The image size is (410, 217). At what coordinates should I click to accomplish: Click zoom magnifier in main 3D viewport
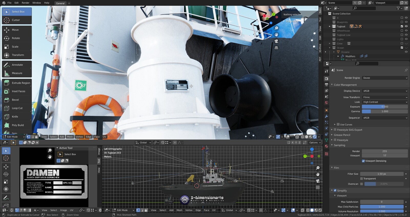pos(276,28)
